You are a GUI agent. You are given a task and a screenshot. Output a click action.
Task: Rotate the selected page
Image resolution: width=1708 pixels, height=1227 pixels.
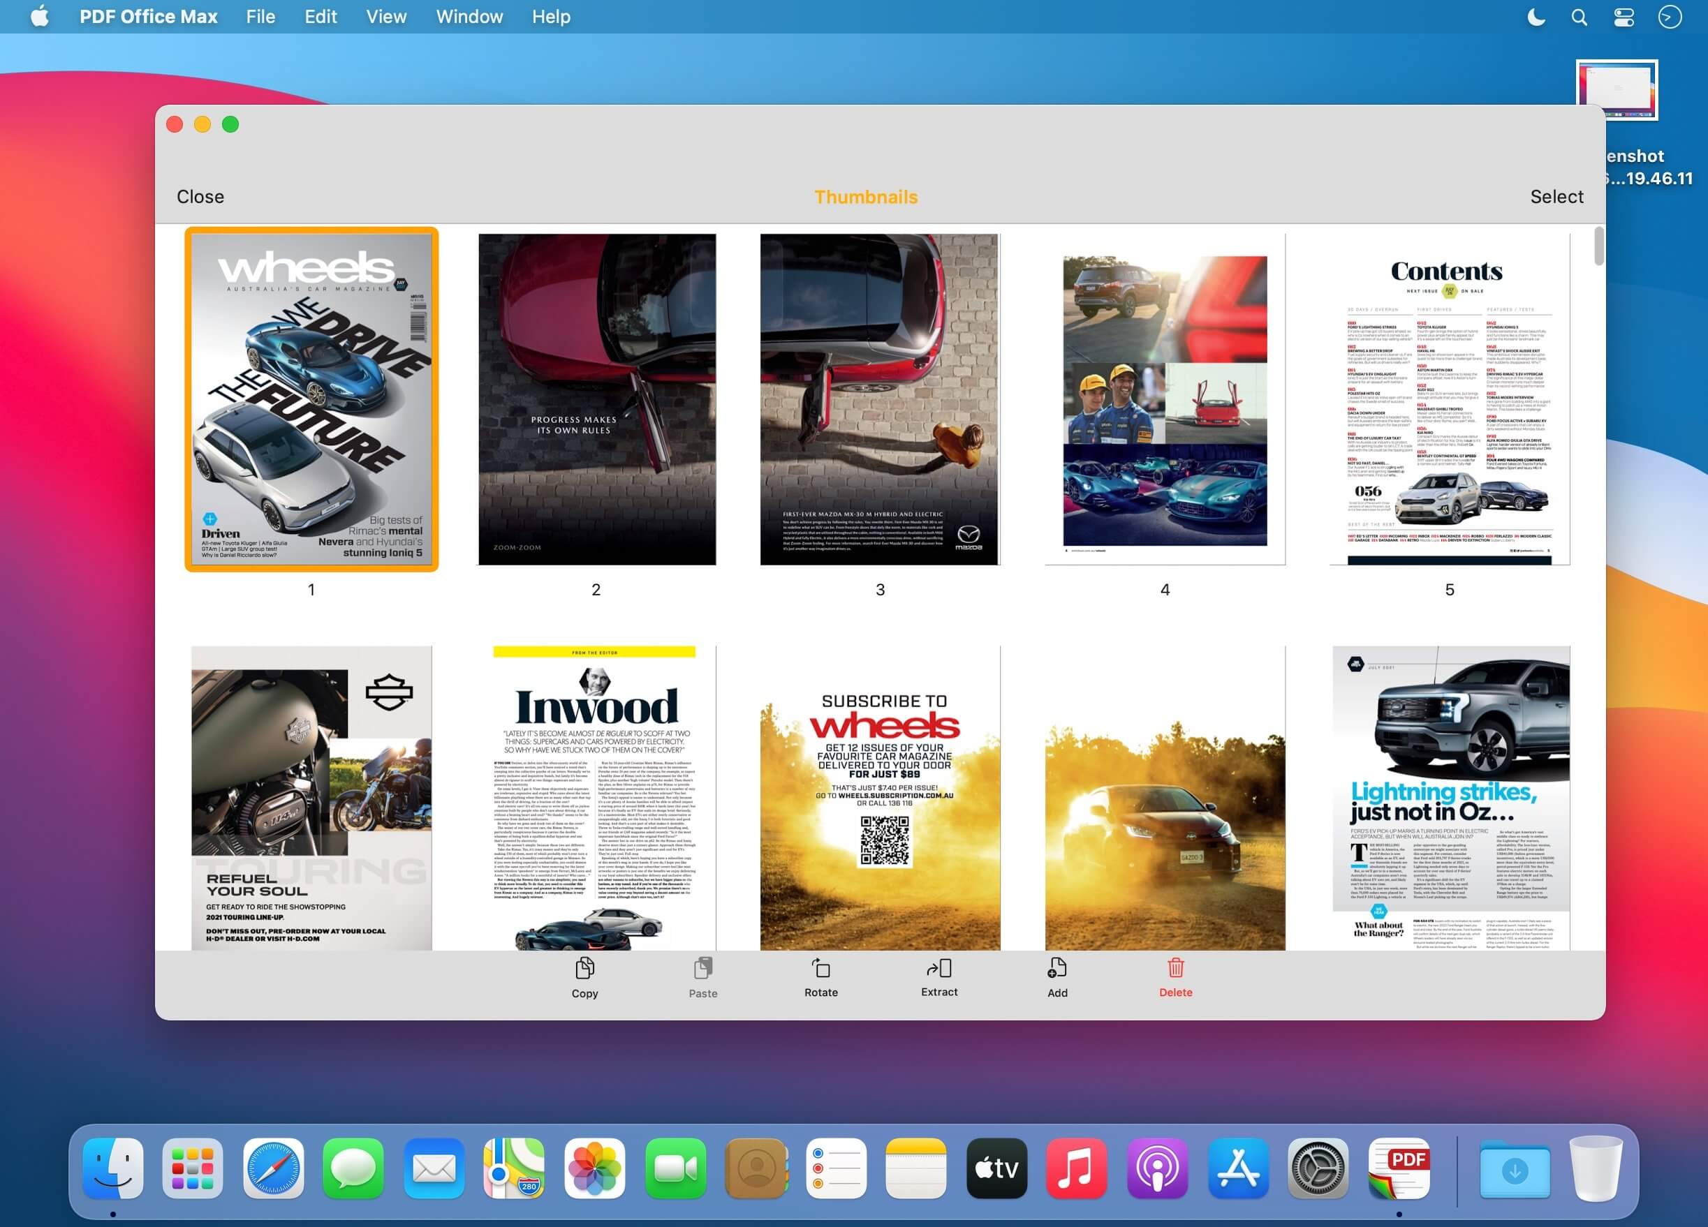(x=821, y=969)
